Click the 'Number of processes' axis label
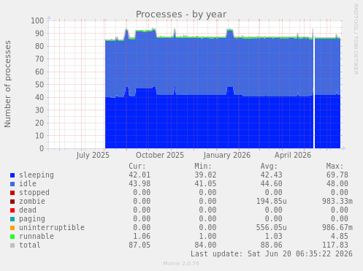This screenshot has height=271, width=363. pyautogui.click(x=7, y=84)
